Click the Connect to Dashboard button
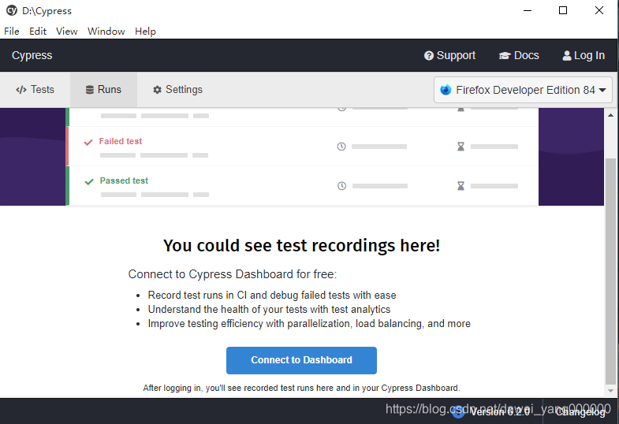Image resolution: width=619 pixels, height=424 pixels. (301, 360)
